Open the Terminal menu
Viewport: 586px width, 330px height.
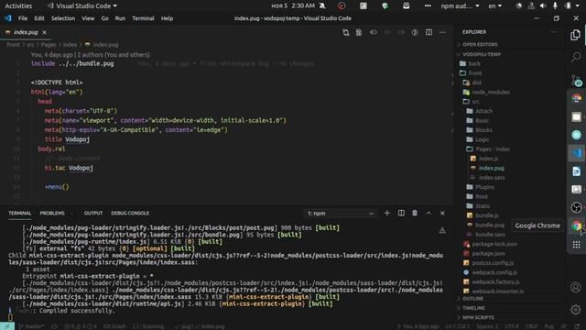(143, 18)
